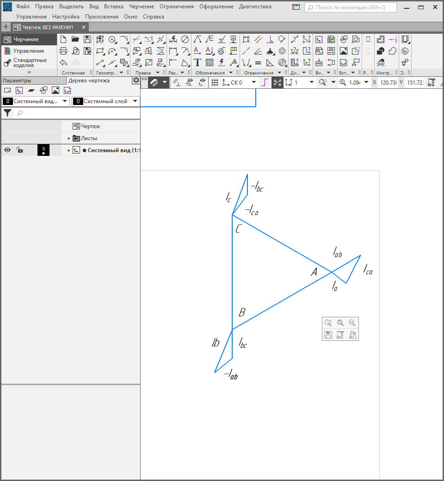Image resolution: width=444 pixels, height=481 pixels.
Task: Switch to the Параметры tab
Action: (x=17, y=80)
